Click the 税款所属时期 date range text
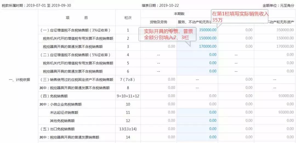296x143 pixels. [36, 5]
